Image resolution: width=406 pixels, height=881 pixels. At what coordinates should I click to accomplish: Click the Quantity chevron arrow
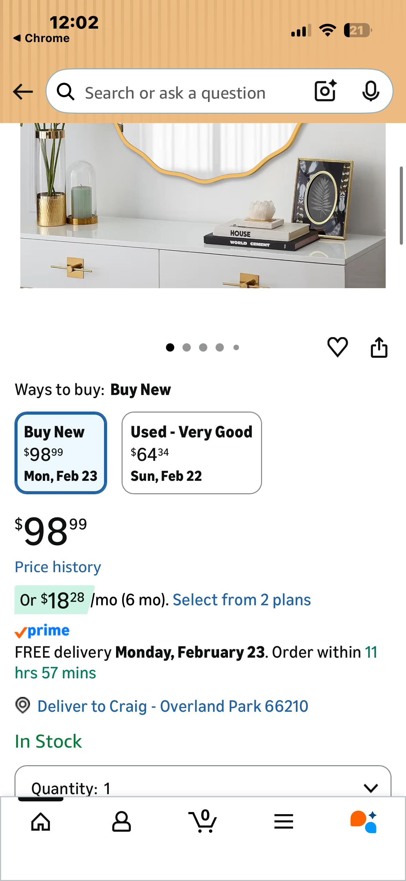pos(371,788)
